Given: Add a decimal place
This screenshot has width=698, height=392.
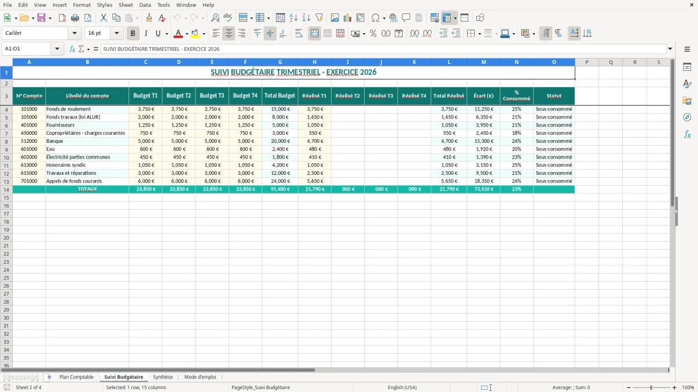Looking at the screenshot, I should click(414, 34).
